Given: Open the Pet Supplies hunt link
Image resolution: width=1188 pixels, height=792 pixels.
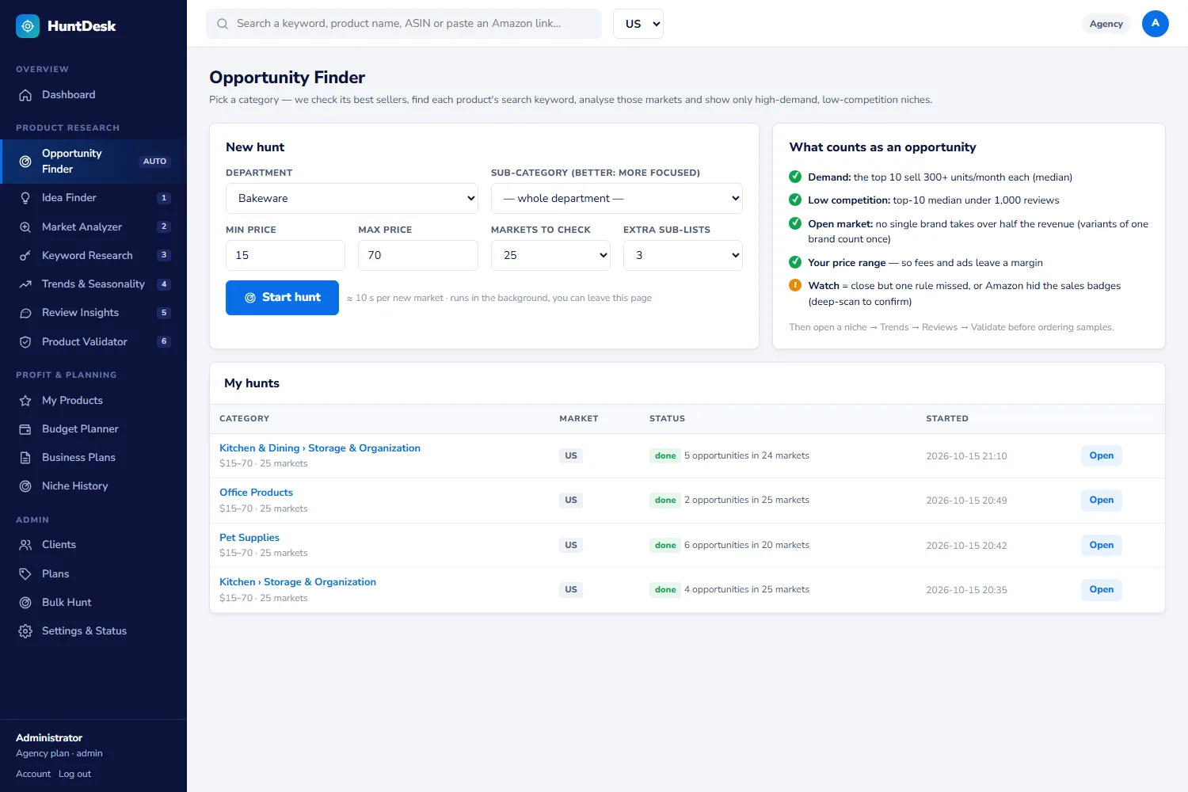Looking at the screenshot, I should 249,538.
